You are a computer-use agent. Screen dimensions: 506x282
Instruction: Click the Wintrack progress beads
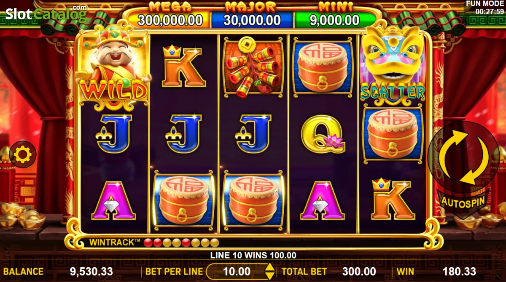click(x=181, y=242)
